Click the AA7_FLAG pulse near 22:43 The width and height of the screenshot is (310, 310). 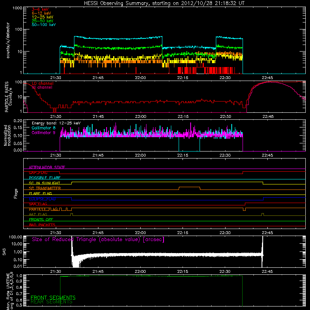coord(263,214)
